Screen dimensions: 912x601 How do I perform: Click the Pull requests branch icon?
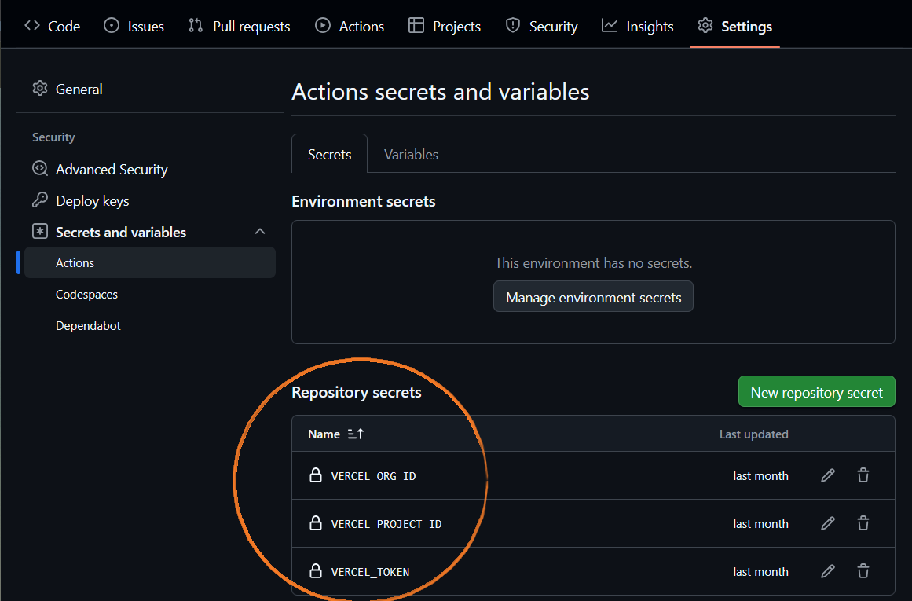click(196, 26)
